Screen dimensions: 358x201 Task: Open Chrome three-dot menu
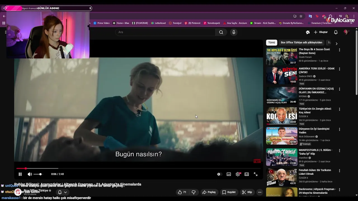click(x=354, y=16)
